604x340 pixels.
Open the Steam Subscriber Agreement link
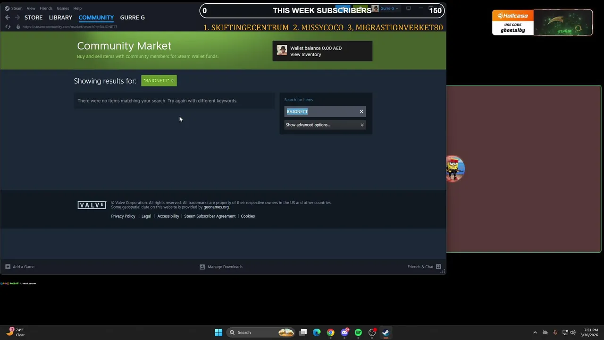(210, 216)
